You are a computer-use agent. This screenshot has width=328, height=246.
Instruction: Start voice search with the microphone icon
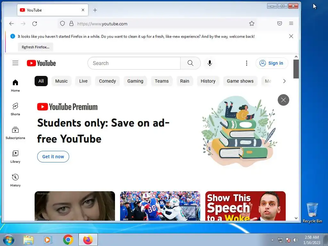point(209,63)
